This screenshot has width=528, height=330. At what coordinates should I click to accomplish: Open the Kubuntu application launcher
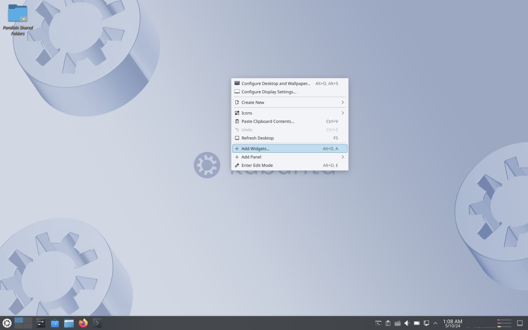7,323
